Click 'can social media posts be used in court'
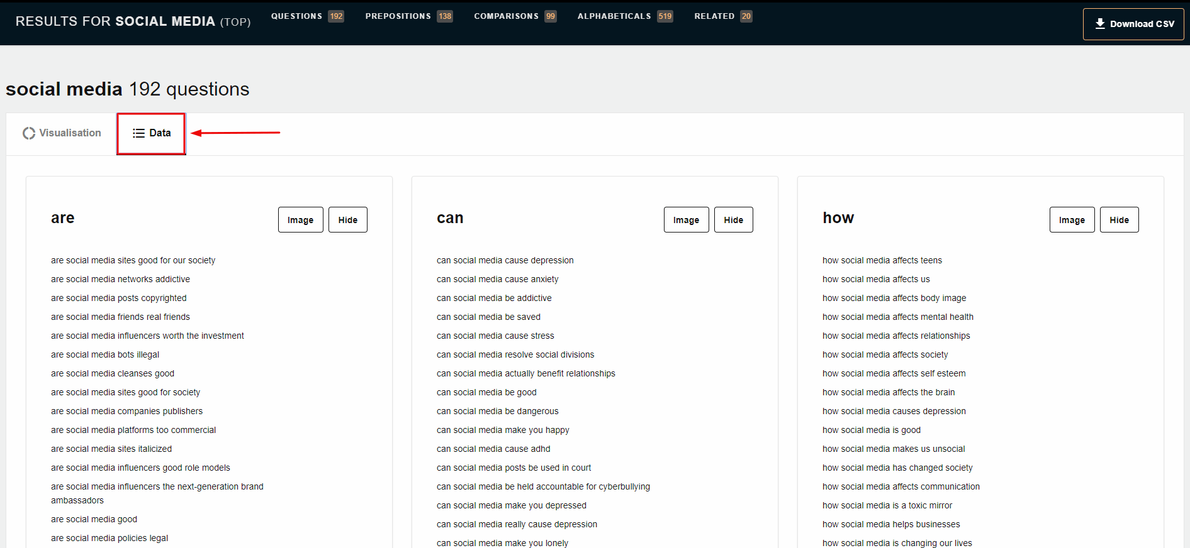This screenshot has width=1190, height=548. (514, 468)
